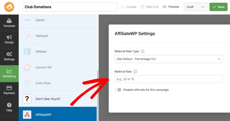Open the Referral Rate Type dropdown

pos(169,59)
